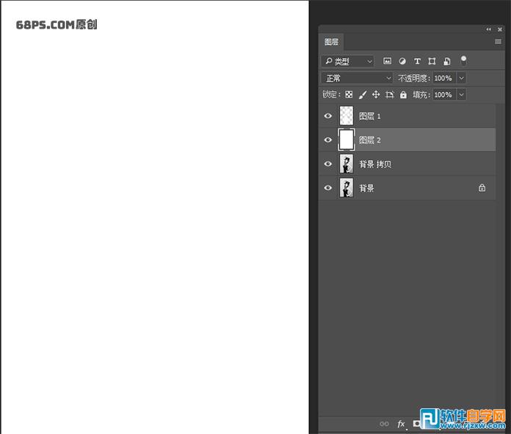The image size is (511, 434).
Task: Lock transparent pixels icon
Action: (x=349, y=95)
